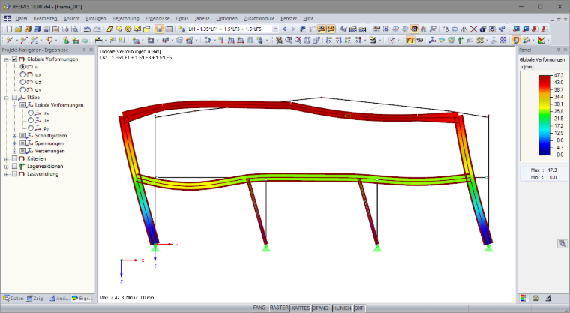Check the Stäbe checkbox
This screenshot has width=570, height=313.
14,97
